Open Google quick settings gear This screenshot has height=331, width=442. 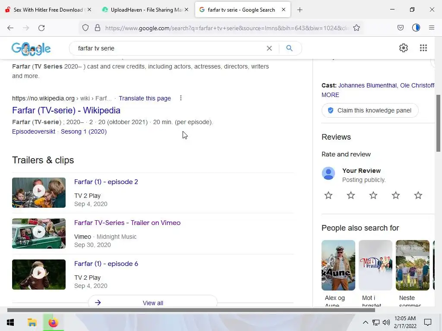coord(404,48)
